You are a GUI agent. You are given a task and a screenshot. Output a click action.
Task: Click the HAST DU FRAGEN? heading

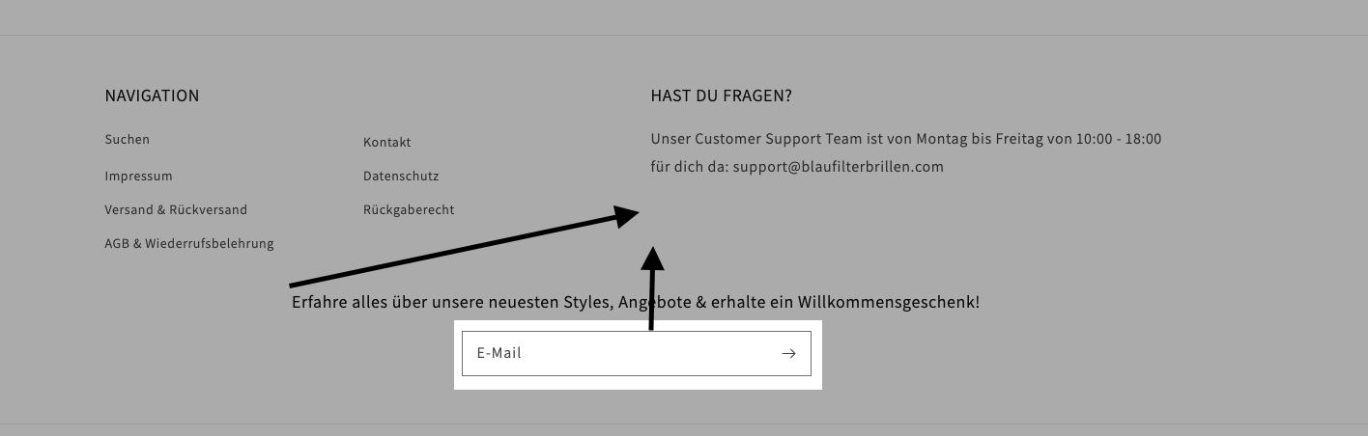[x=722, y=95]
